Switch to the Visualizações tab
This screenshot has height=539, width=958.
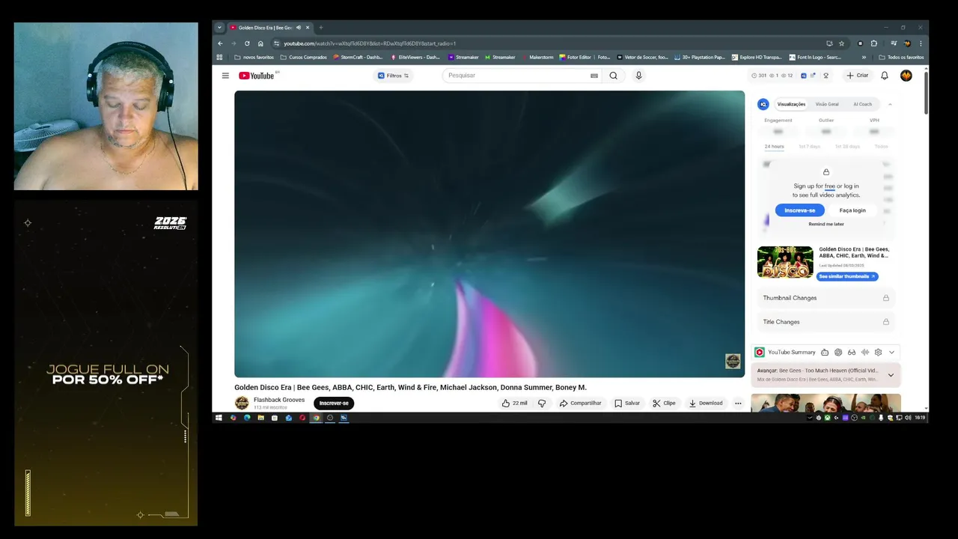tap(791, 104)
